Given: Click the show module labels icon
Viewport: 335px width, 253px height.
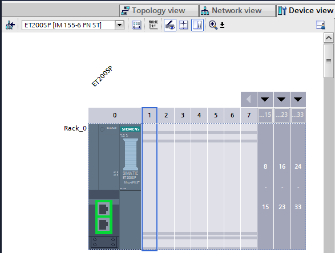Looking at the screenshot, I should point(137,25).
